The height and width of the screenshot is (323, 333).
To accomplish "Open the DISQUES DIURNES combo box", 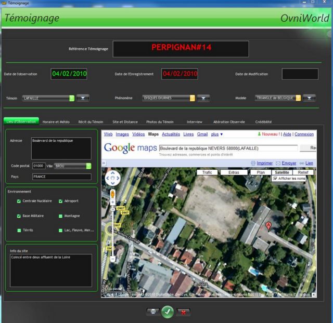I will pyautogui.click(x=169, y=98).
